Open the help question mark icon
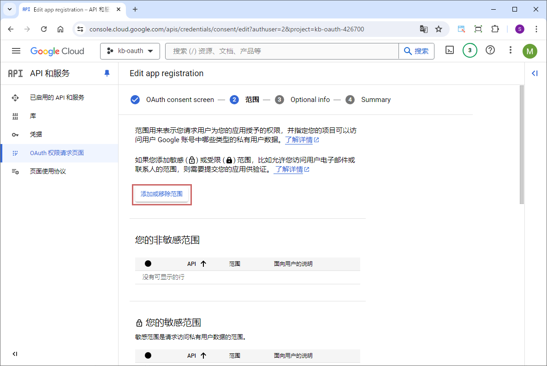 [x=490, y=50]
